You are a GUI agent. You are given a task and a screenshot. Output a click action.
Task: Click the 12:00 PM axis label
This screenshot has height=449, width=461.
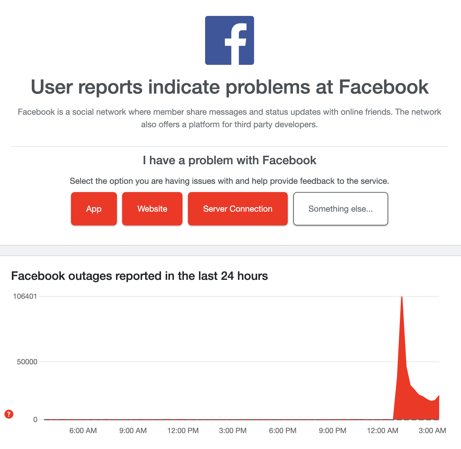pos(183,431)
